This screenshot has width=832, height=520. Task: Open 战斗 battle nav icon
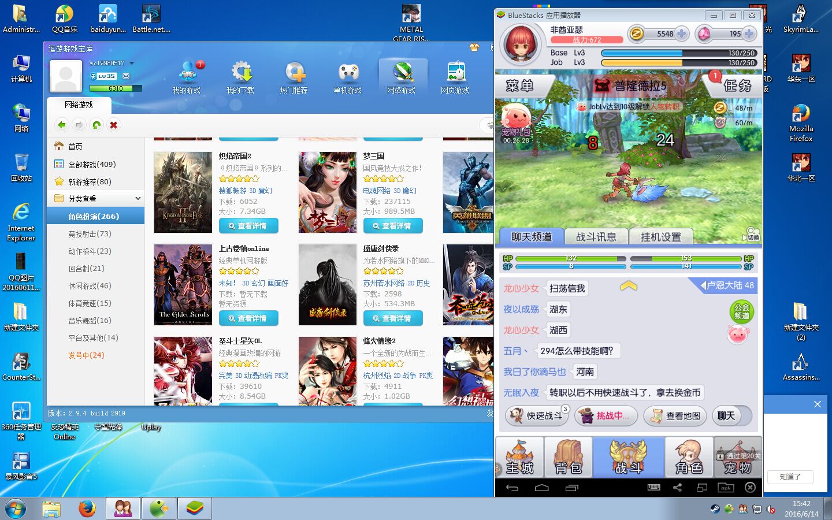coord(629,457)
